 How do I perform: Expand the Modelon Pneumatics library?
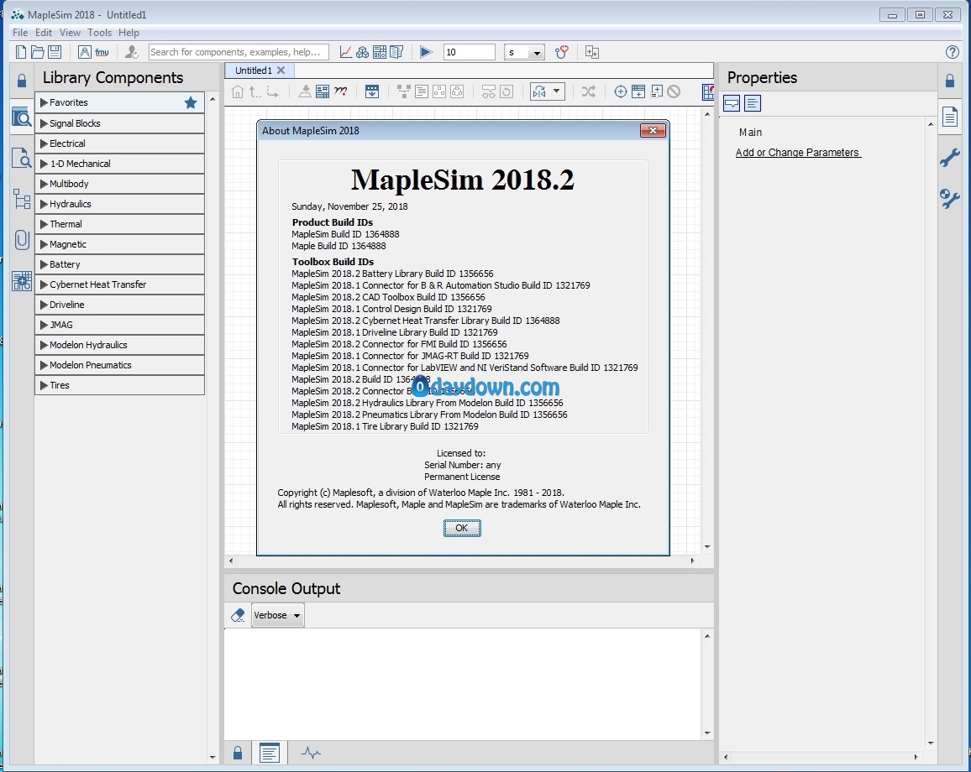tap(119, 365)
